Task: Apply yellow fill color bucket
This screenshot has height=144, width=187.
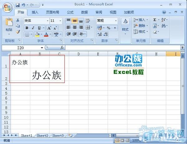Action: (x=37, y=34)
